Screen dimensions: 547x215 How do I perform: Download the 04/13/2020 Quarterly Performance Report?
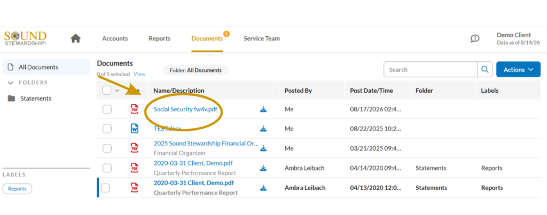[x=263, y=188]
